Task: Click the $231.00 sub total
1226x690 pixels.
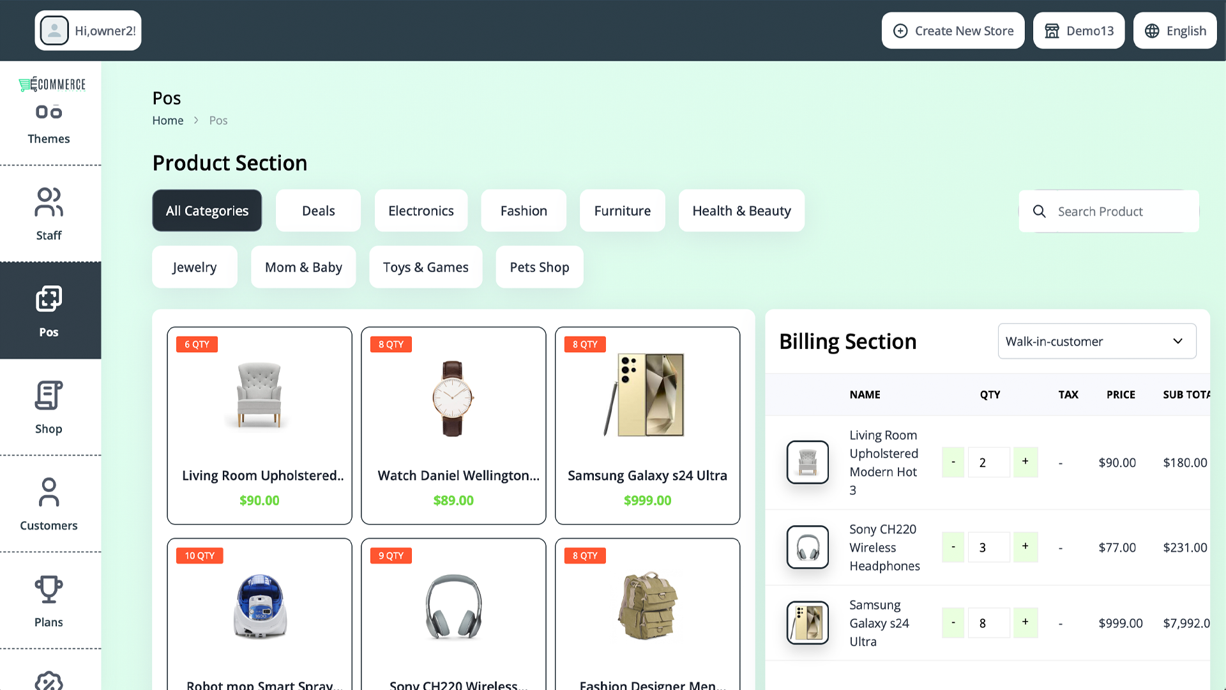Action: tap(1185, 548)
